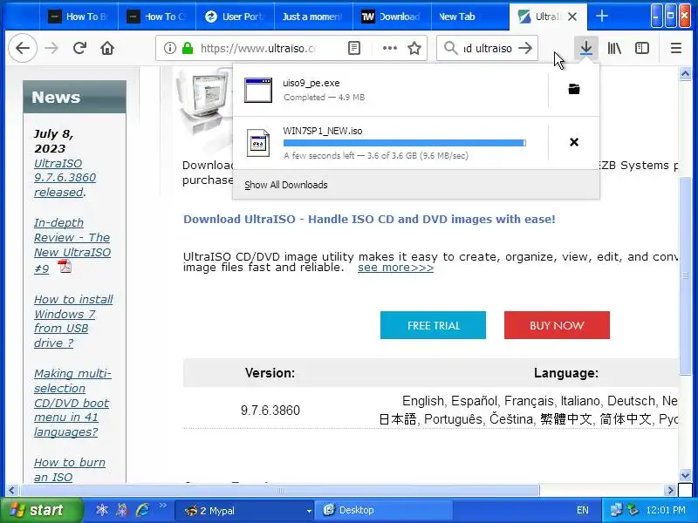Click the snowflake quick launch icon
698x523 pixels.
point(102,510)
